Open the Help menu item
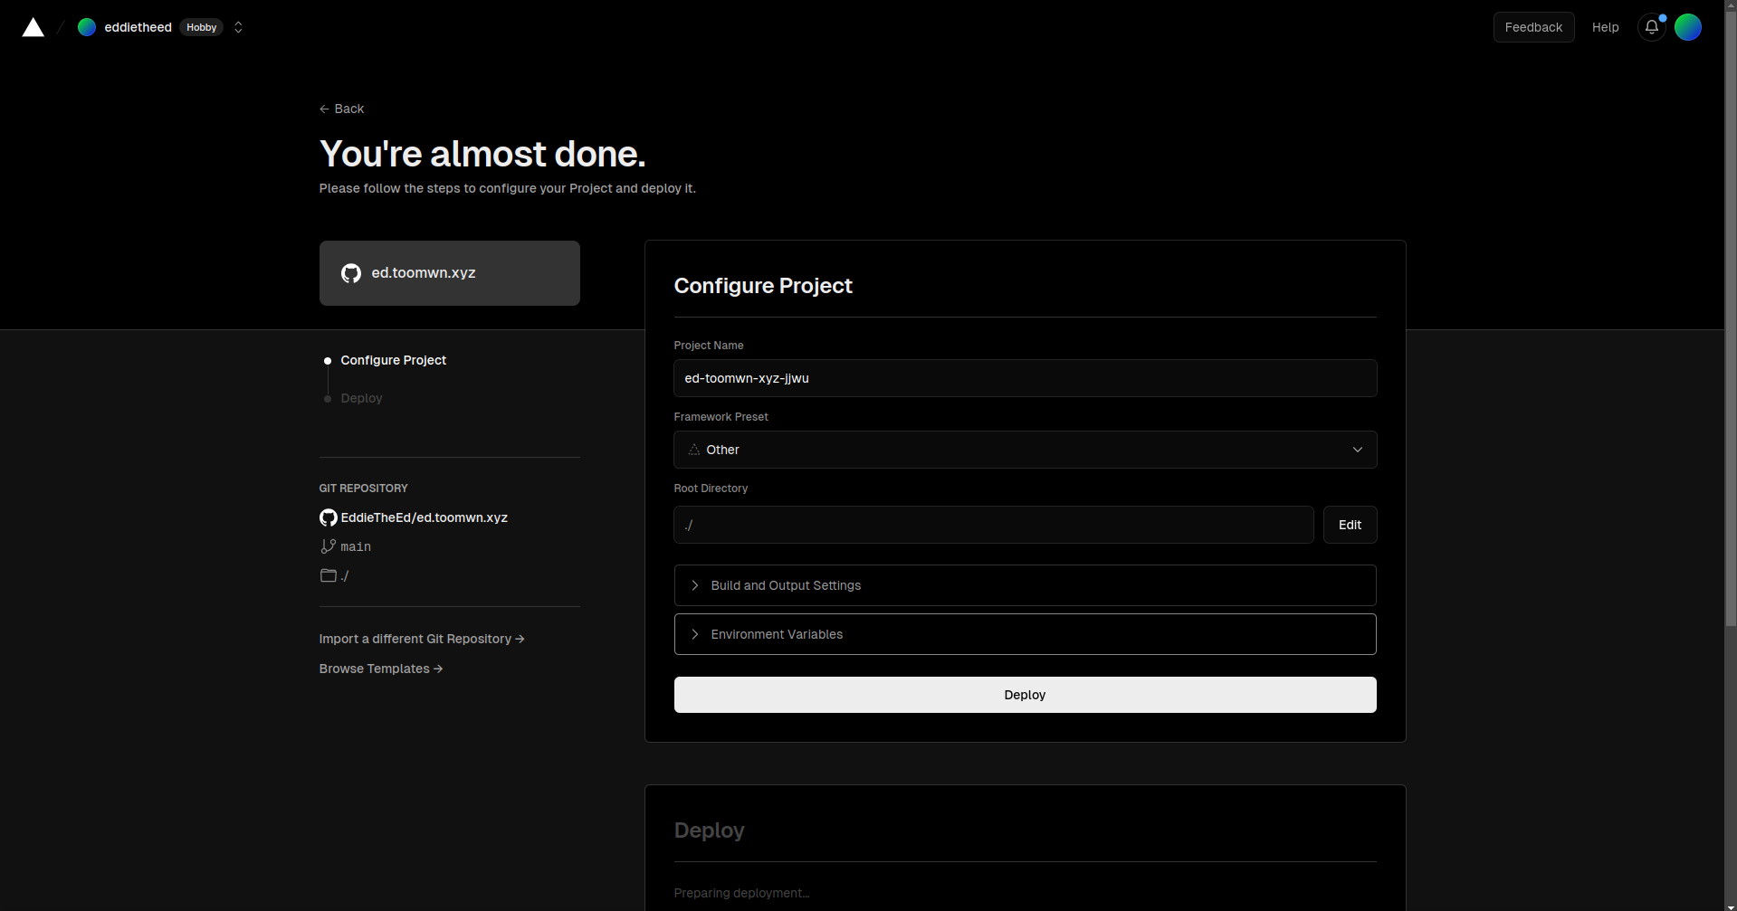 pyautogui.click(x=1605, y=27)
